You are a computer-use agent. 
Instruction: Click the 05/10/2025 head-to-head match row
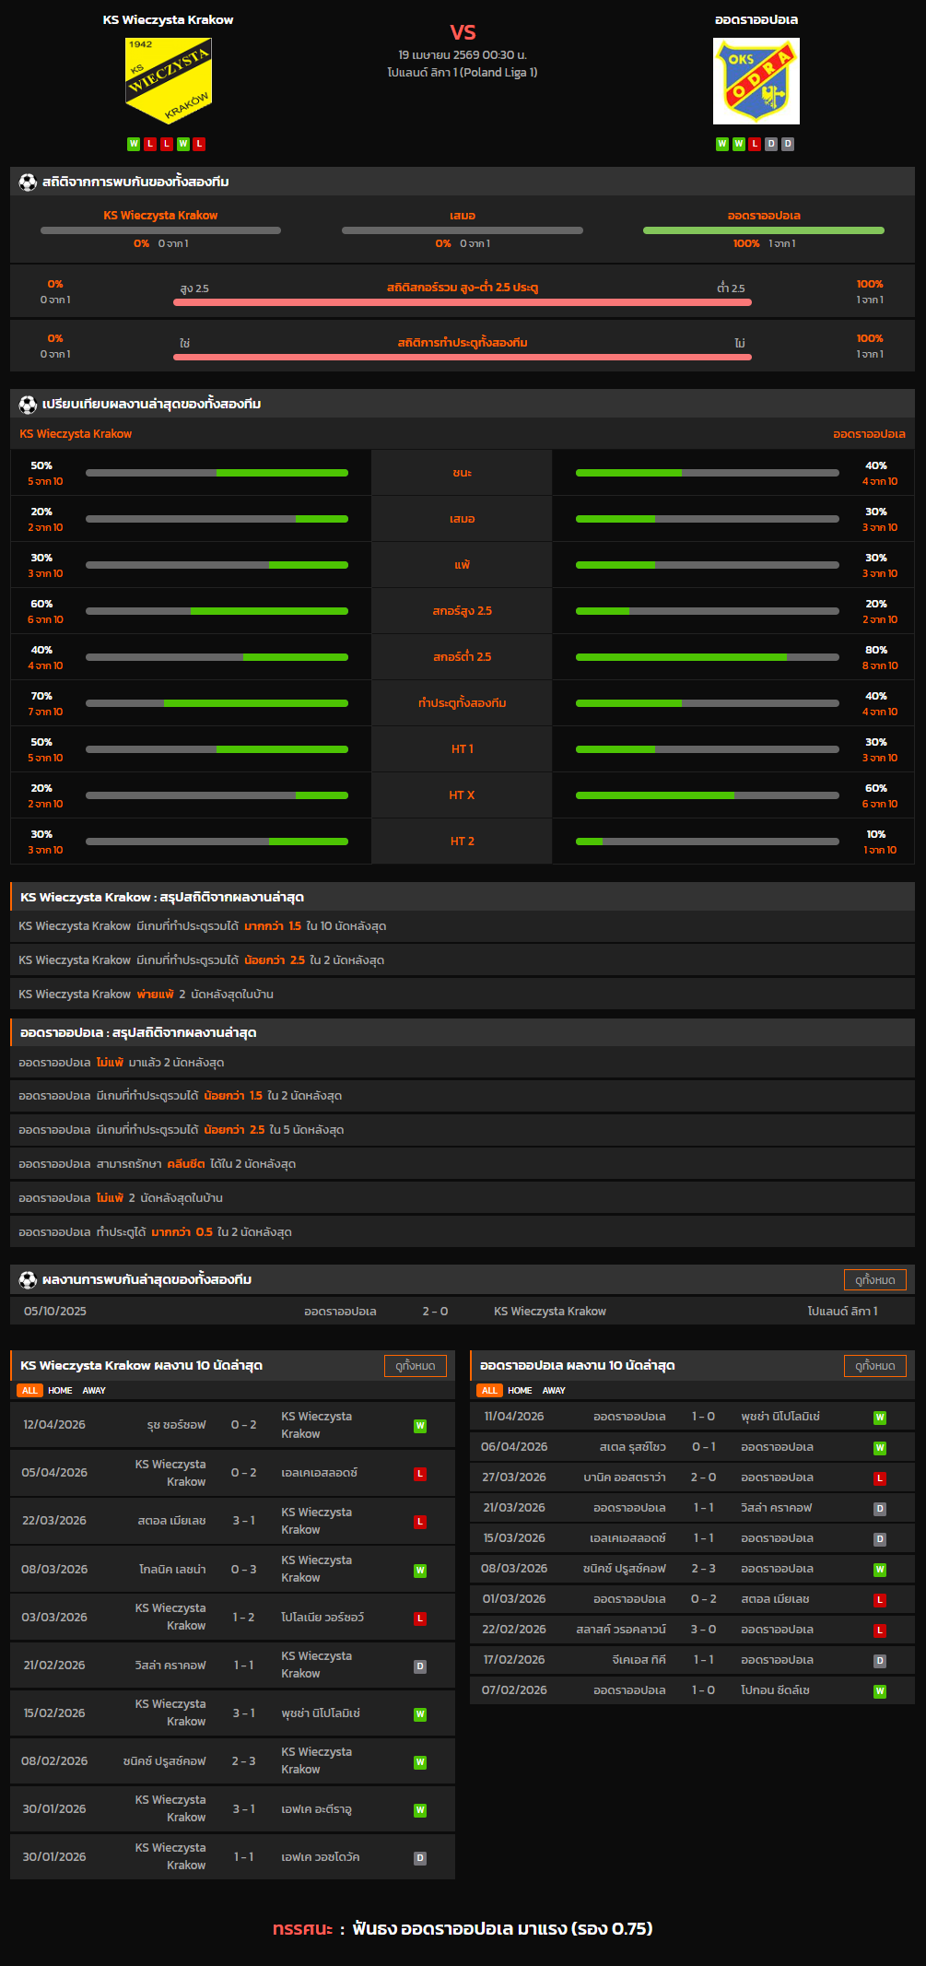point(463,1311)
